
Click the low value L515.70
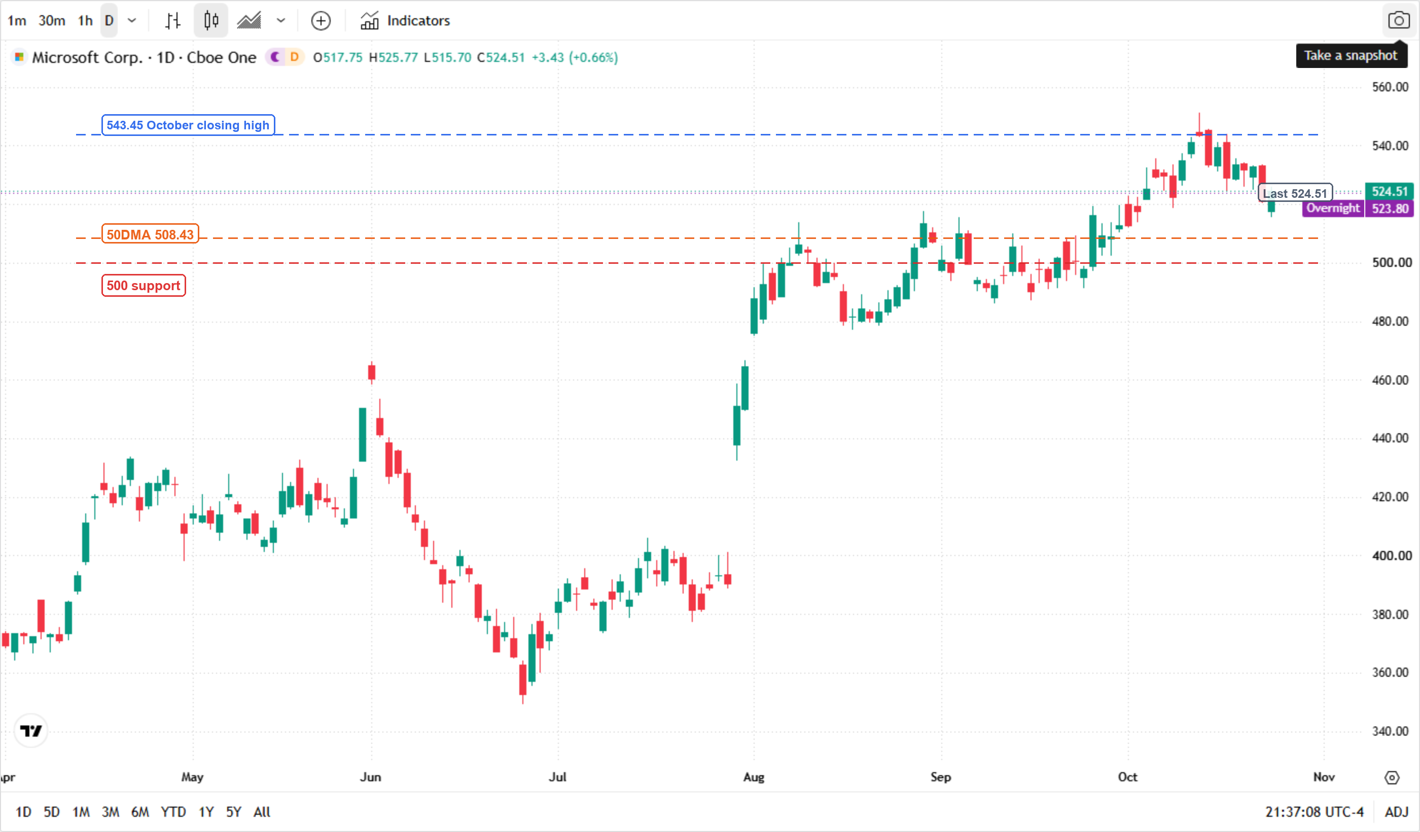click(x=447, y=57)
